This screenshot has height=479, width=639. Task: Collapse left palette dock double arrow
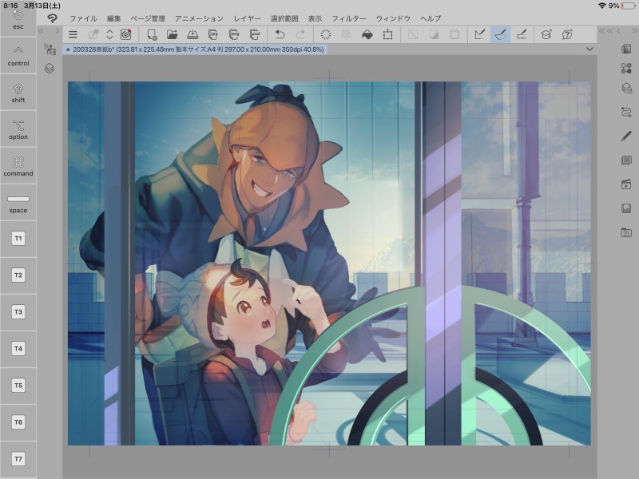click(x=41, y=31)
